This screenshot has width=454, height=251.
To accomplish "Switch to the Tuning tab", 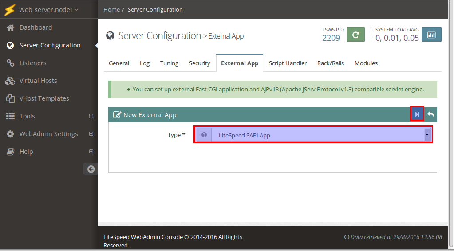I will pyautogui.click(x=170, y=63).
